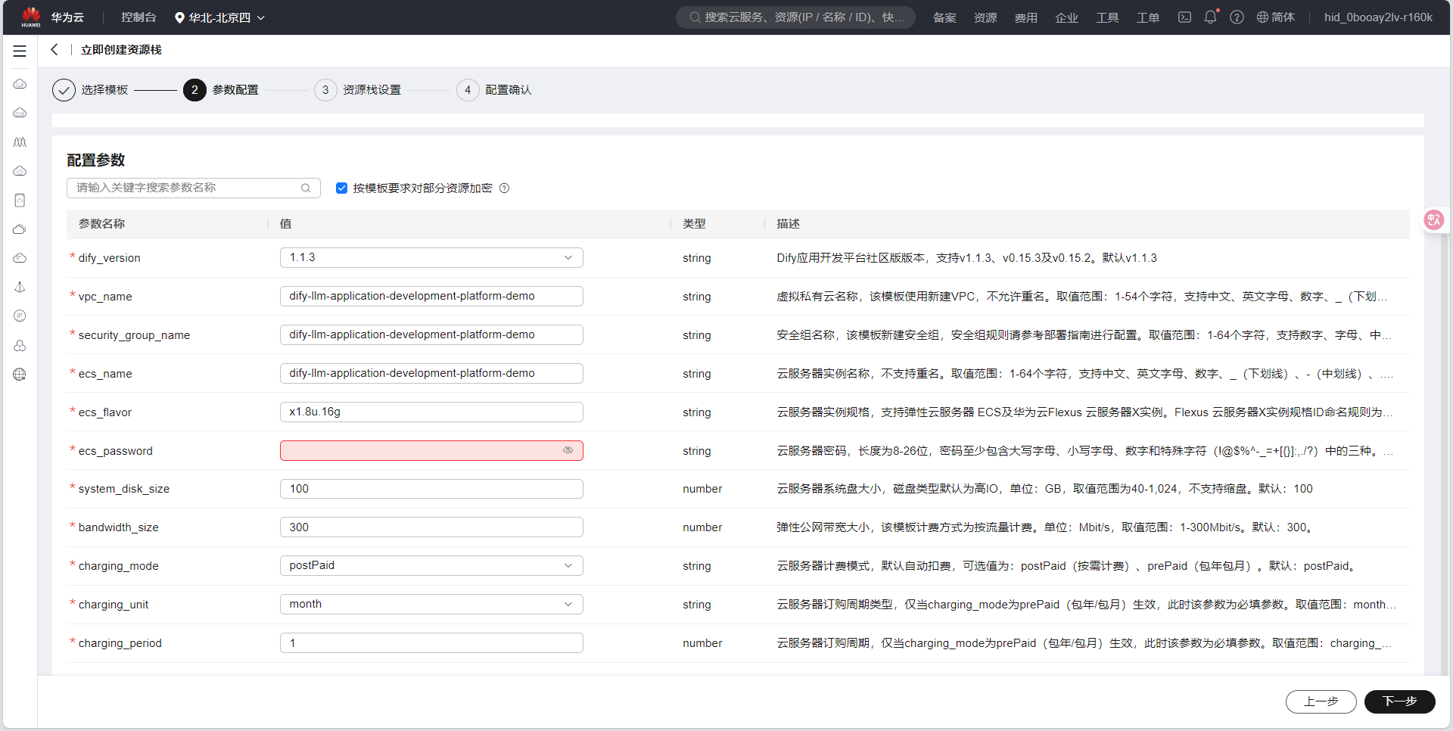Click the info icon beside encryption checkbox
Screen dimensions: 1453x731
(x=505, y=188)
